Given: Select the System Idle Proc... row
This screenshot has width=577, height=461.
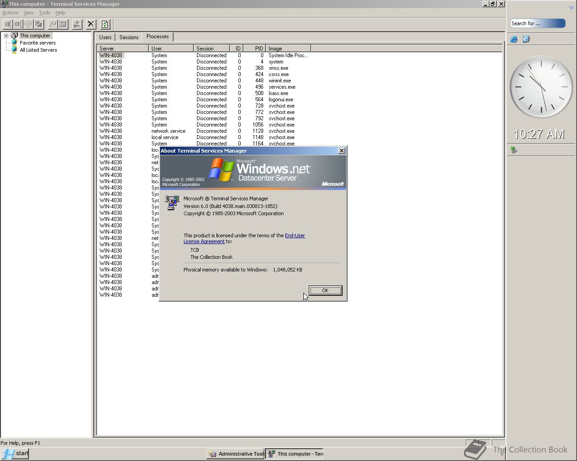Looking at the screenshot, I should pyautogui.click(x=204, y=55).
